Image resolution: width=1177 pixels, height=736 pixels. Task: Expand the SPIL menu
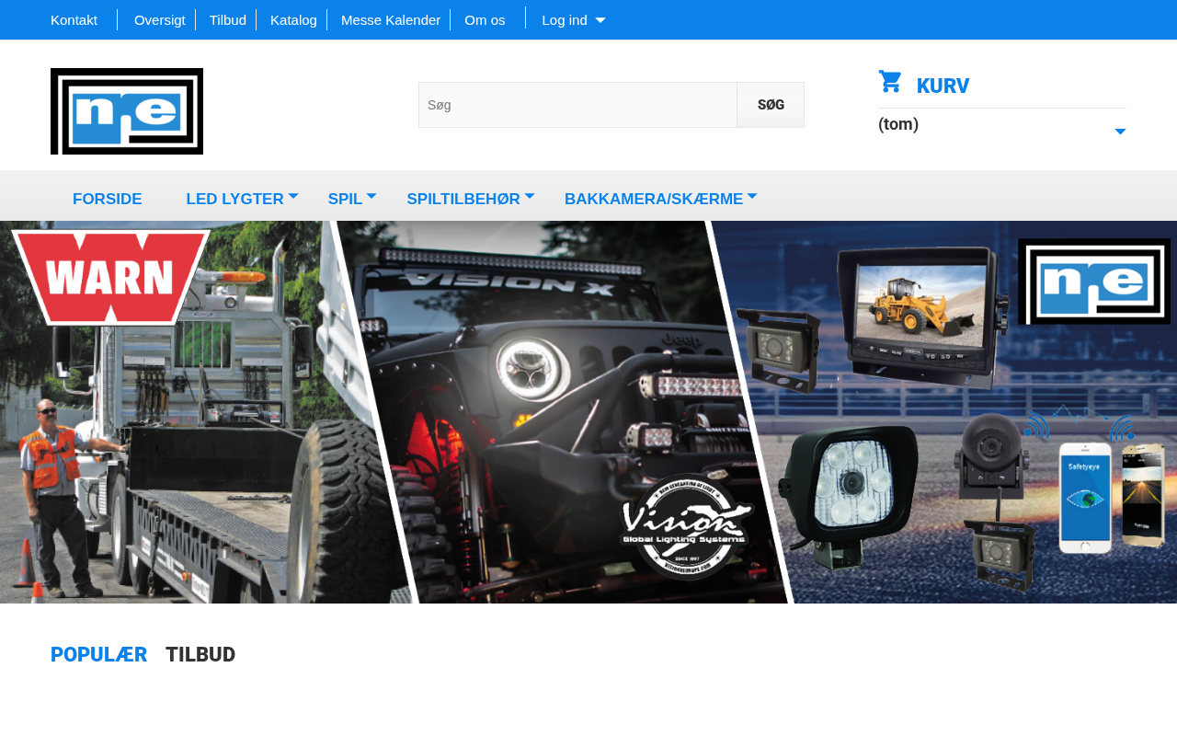(x=353, y=199)
